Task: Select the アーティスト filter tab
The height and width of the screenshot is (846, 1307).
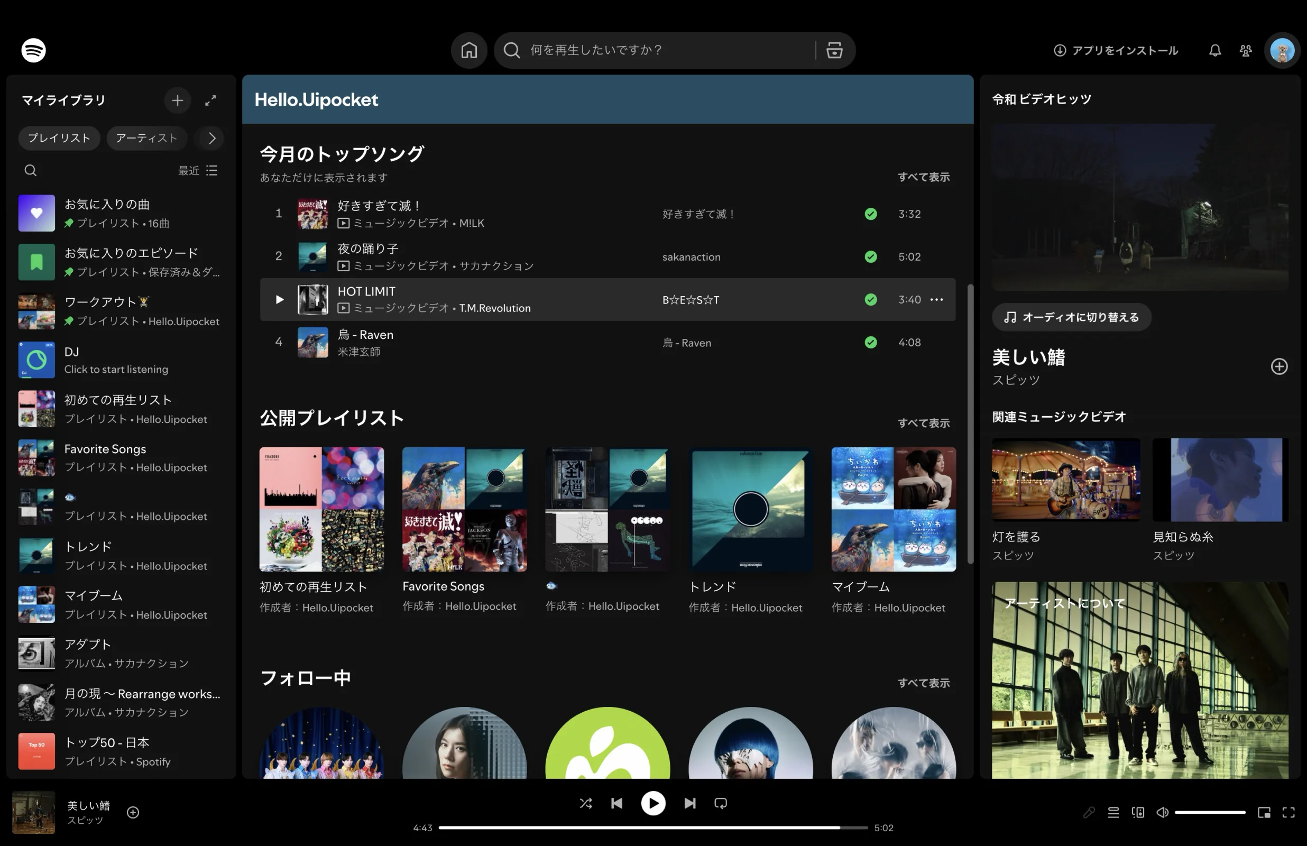Action: click(x=146, y=139)
